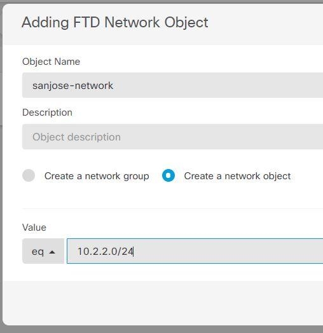Click the 'Adding FTD Network Object' dialog title
This screenshot has height=333, width=323.
point(114,22)
